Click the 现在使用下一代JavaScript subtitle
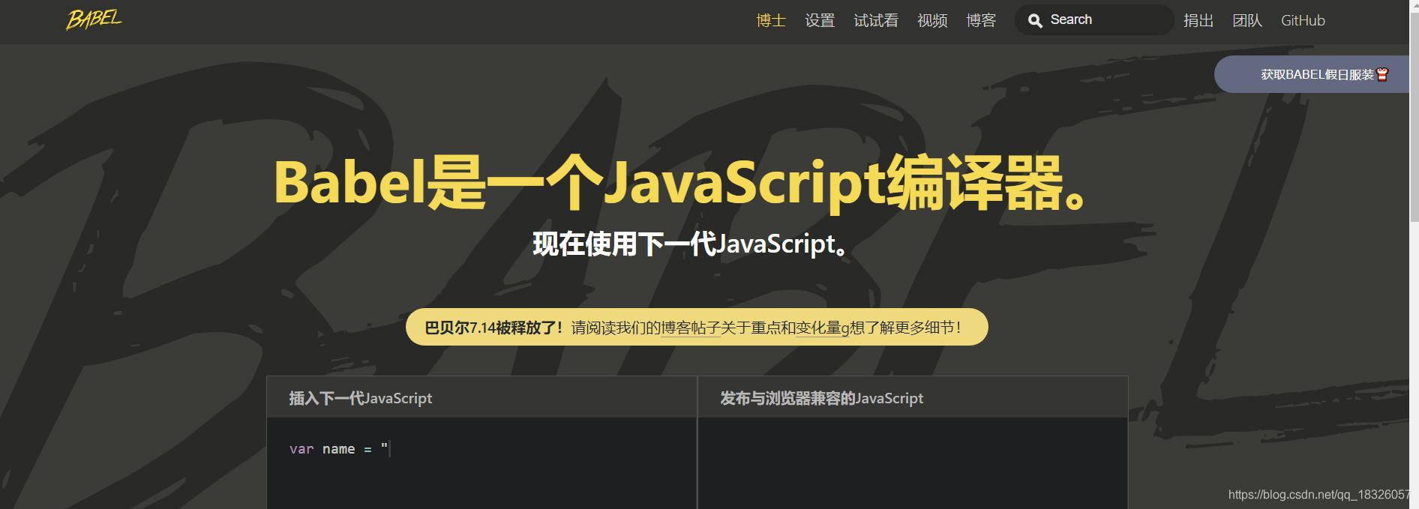This screenshot has width=1419, height=509. pos(690,244)
